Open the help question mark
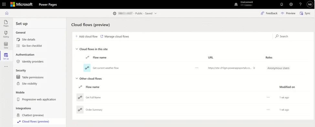Screen dimensions: 315x127 tap(300, 4)
